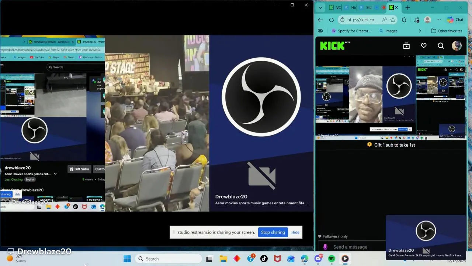This screenshot has width=472, height=266.
Task: Open chat emote icon beside message box
Action: (325, 247)
